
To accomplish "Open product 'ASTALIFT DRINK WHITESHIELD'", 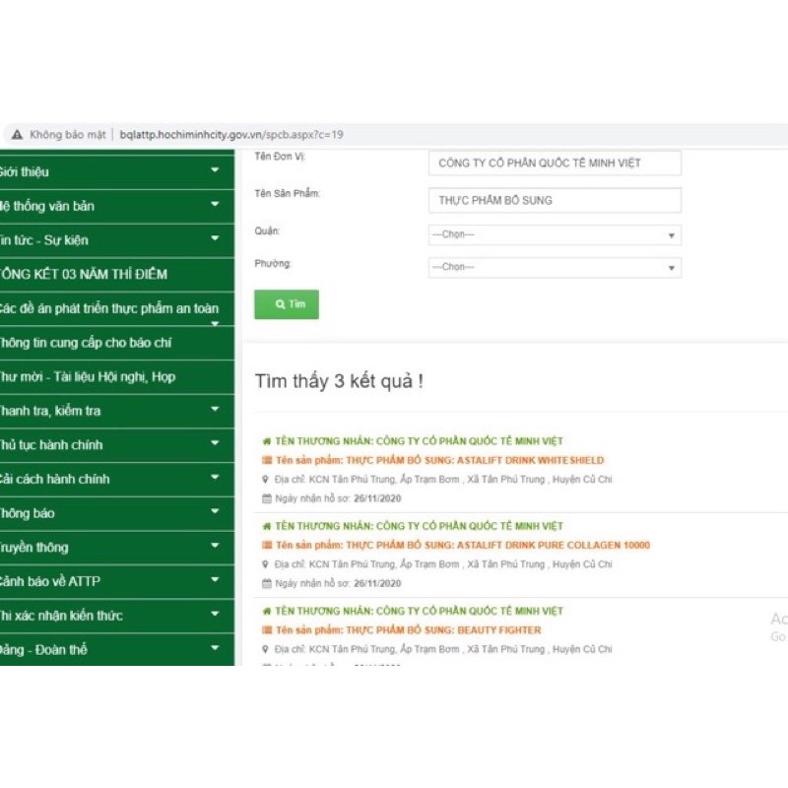I will click(530, 460).
